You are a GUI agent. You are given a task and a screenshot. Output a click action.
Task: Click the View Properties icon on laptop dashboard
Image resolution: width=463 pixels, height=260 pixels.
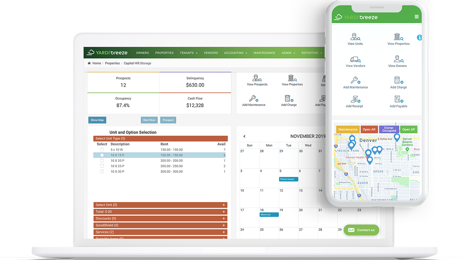(292, 78)
